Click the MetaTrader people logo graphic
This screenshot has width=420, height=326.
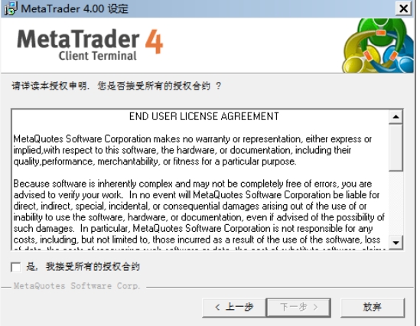[378, 46]
